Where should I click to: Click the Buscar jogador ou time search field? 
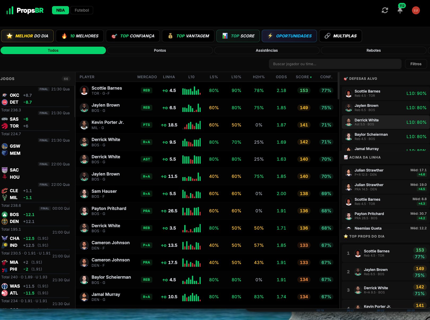[x=335, y=64]
